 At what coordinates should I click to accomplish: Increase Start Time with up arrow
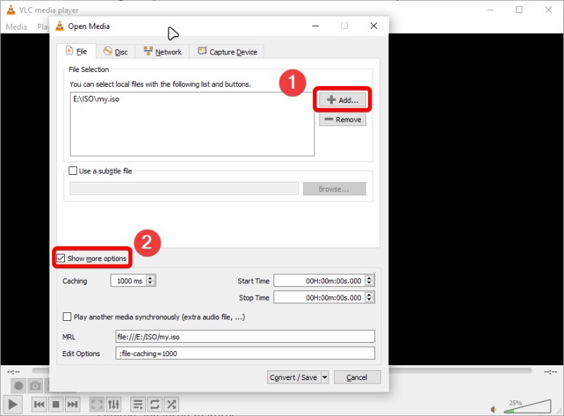point(369,278)
